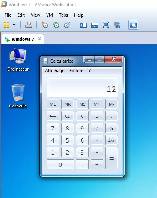Click digit 6 on the calculator

pos(82,140)
